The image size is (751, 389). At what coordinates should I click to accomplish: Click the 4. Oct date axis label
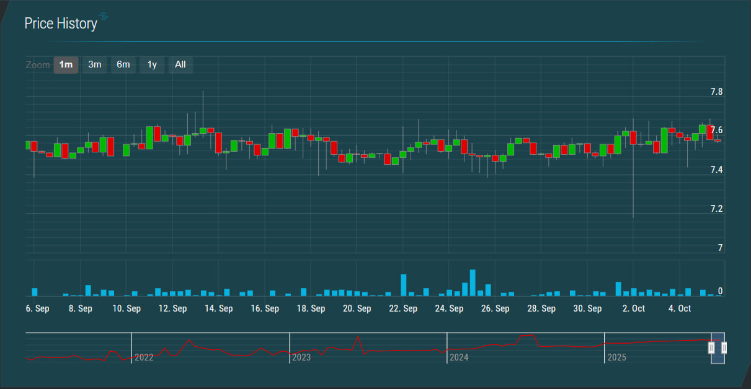click(679, 308)
